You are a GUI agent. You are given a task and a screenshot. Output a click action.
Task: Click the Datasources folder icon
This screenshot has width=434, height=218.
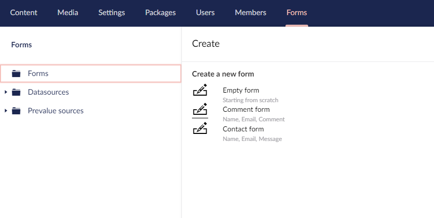click(x=16, y=92)
